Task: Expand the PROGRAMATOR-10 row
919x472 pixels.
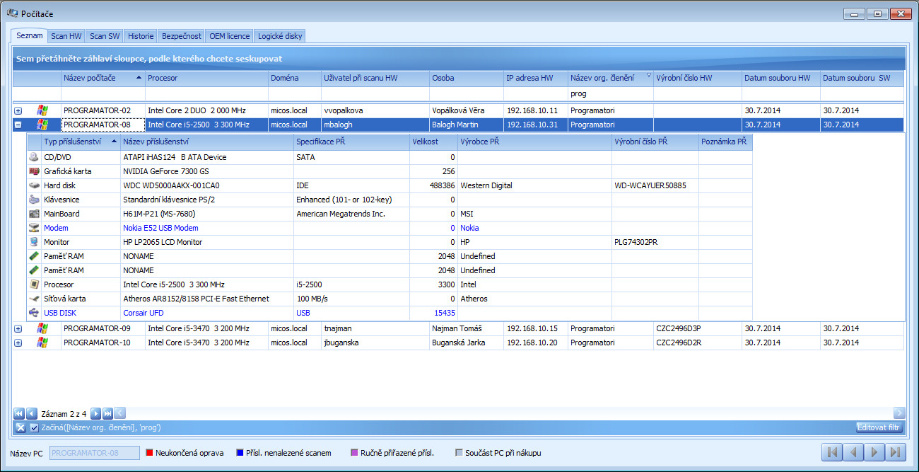Action: tap(18, 343)
